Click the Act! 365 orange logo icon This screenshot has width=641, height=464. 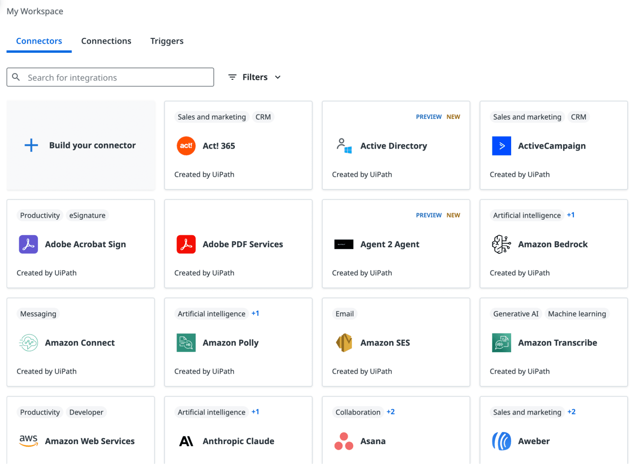186,146
